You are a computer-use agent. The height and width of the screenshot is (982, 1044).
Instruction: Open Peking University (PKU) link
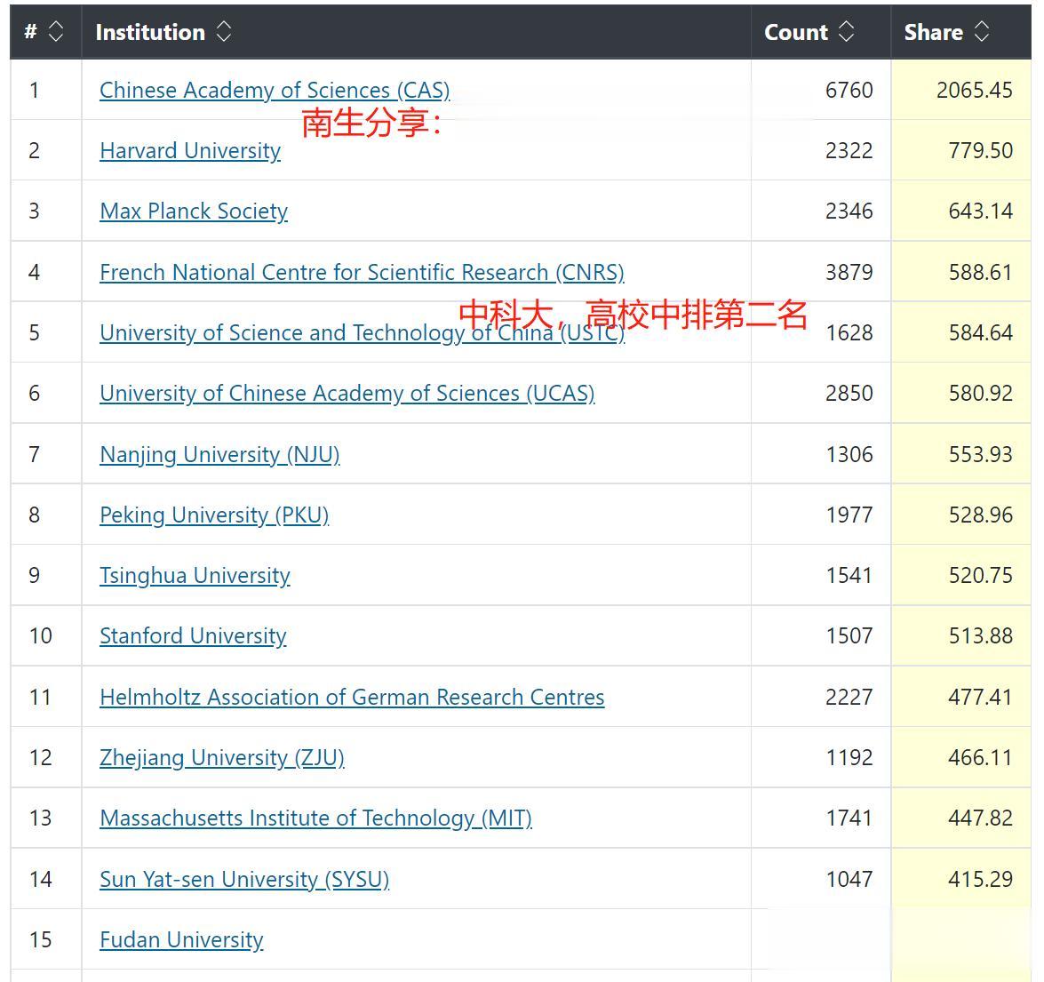point(214,515)
